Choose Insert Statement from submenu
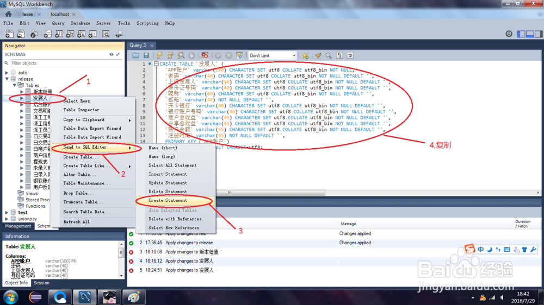544x305 pixels. (175, 174)
